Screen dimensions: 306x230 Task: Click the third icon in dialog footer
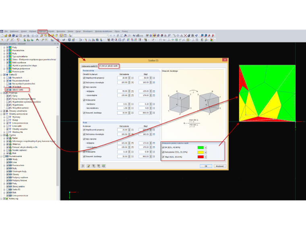(x=94, y=166)
